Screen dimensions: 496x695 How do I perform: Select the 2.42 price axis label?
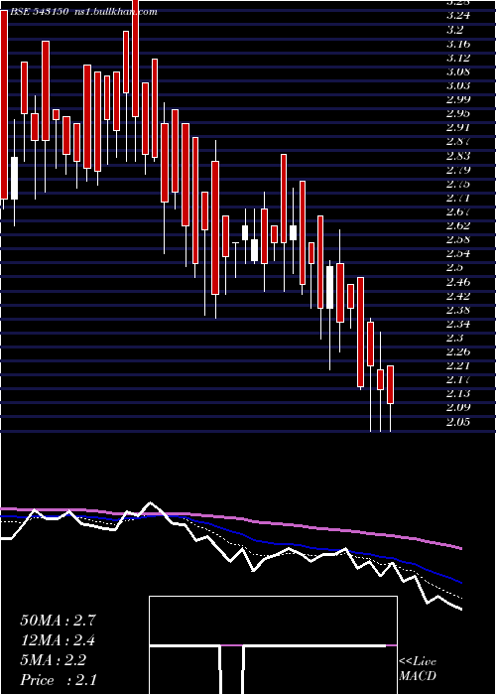(x=458, y=296)
